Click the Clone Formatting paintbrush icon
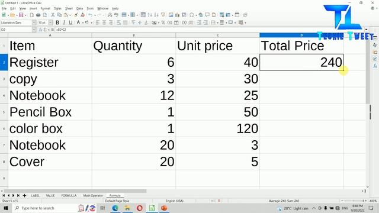 [x=76, y=15]
